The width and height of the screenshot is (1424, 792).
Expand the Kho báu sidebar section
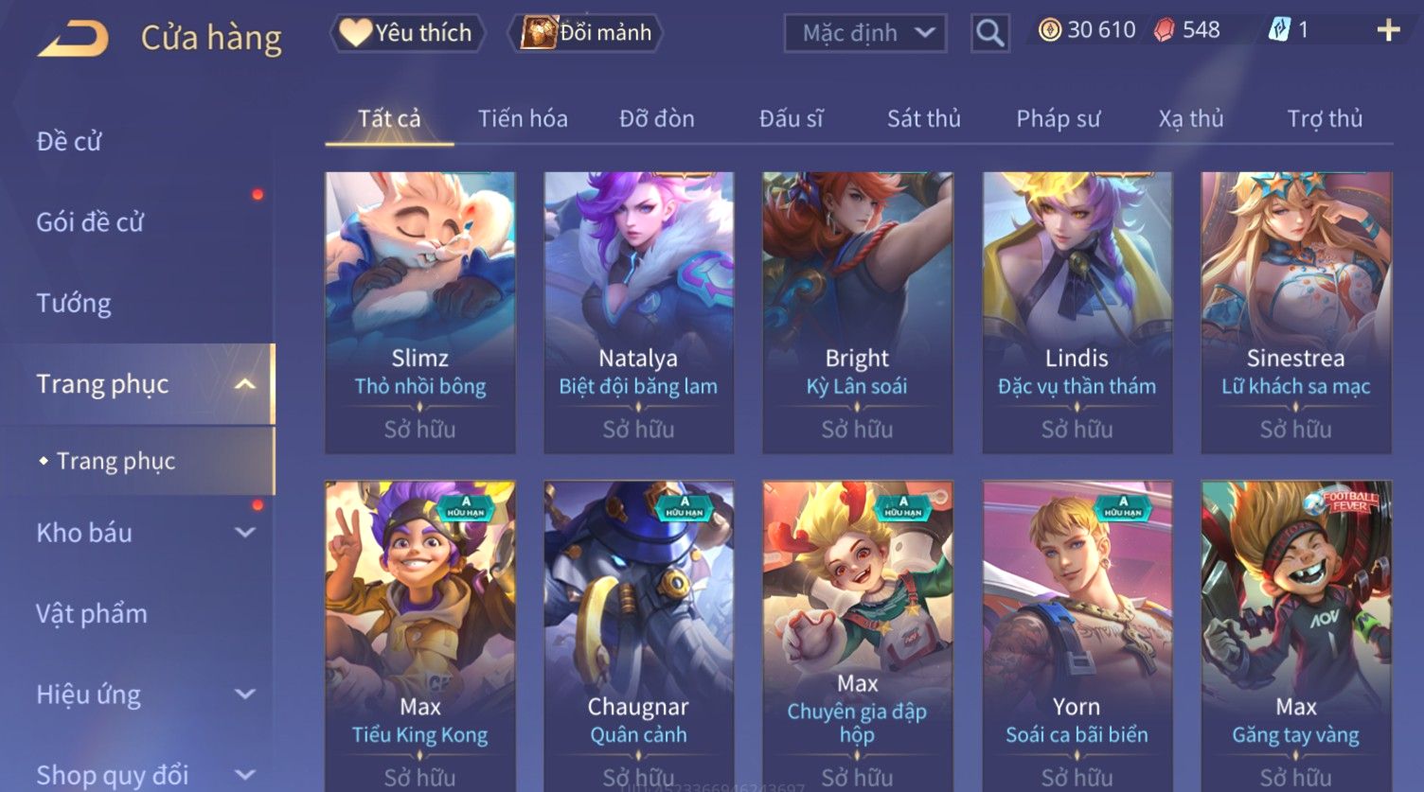coord(245,533)
